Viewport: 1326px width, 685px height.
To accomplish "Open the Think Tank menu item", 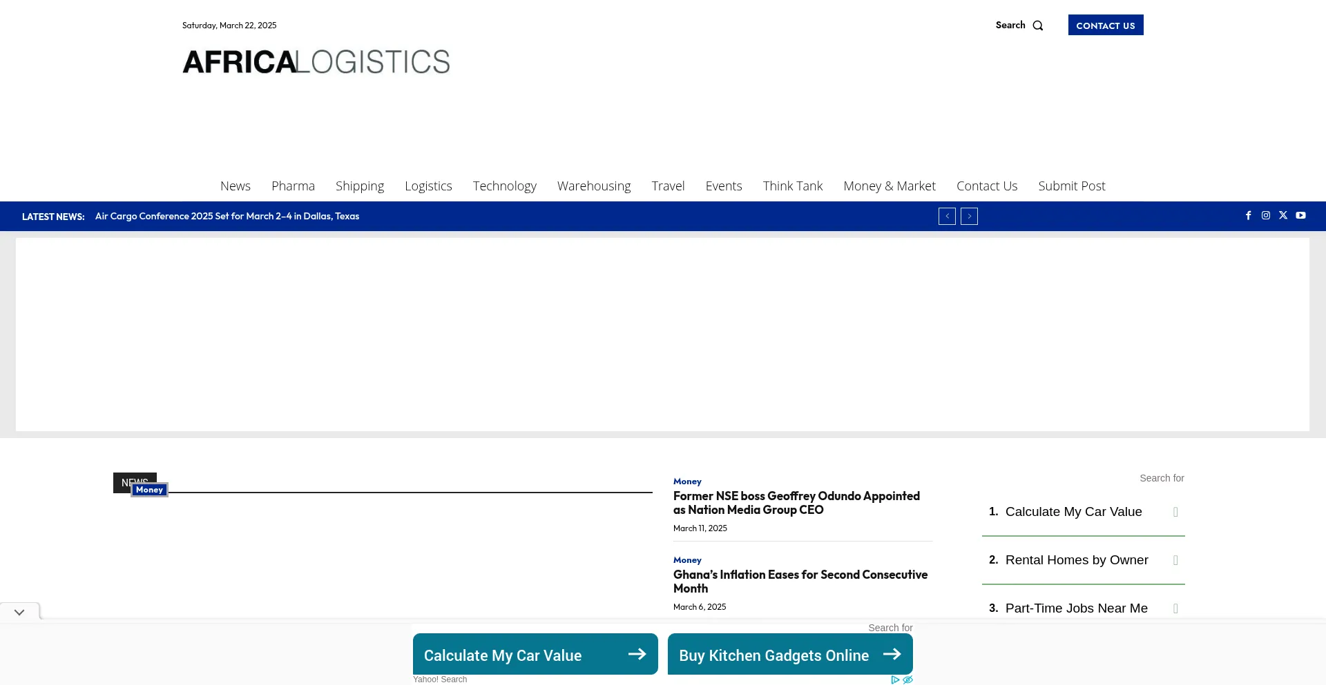I will (x=792, y=186).
